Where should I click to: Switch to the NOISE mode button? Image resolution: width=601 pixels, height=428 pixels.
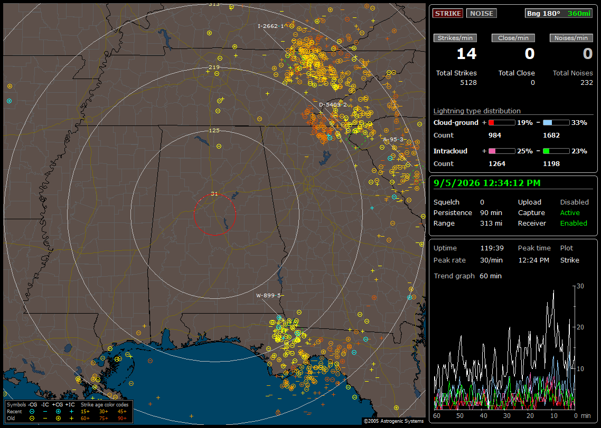pos(482,13)
